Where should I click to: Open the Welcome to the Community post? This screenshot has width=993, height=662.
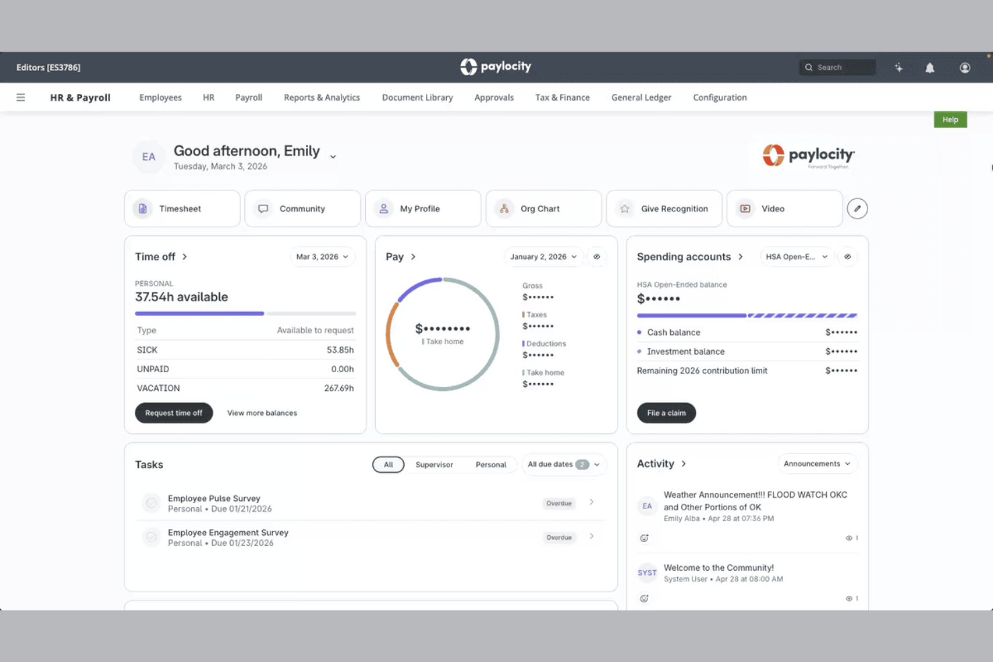pos(719,567)
